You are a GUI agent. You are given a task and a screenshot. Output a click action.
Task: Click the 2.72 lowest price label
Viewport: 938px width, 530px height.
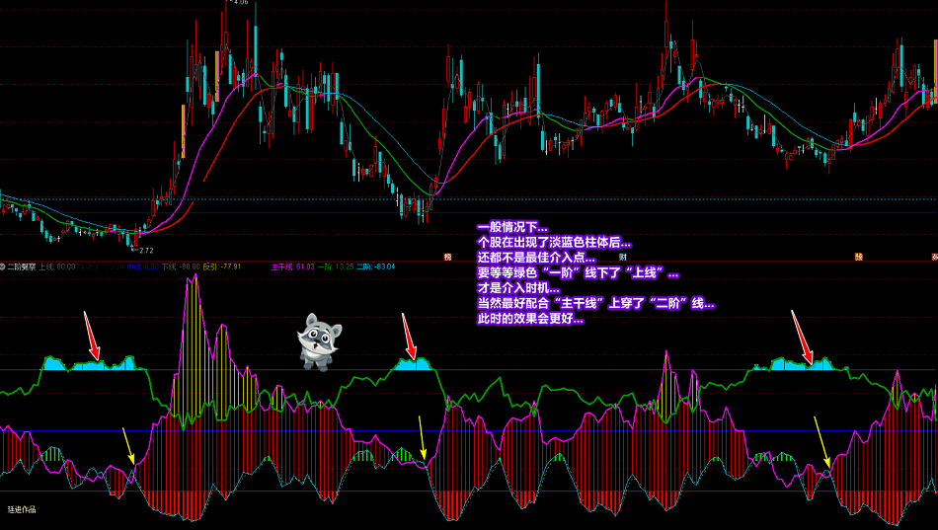pyautogui.click(x=145, y=251)
